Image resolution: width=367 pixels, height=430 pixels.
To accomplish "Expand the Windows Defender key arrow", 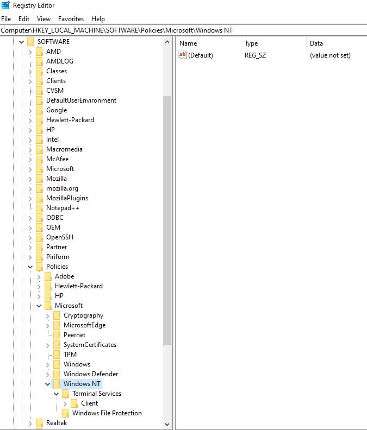I will coord(48,374).
